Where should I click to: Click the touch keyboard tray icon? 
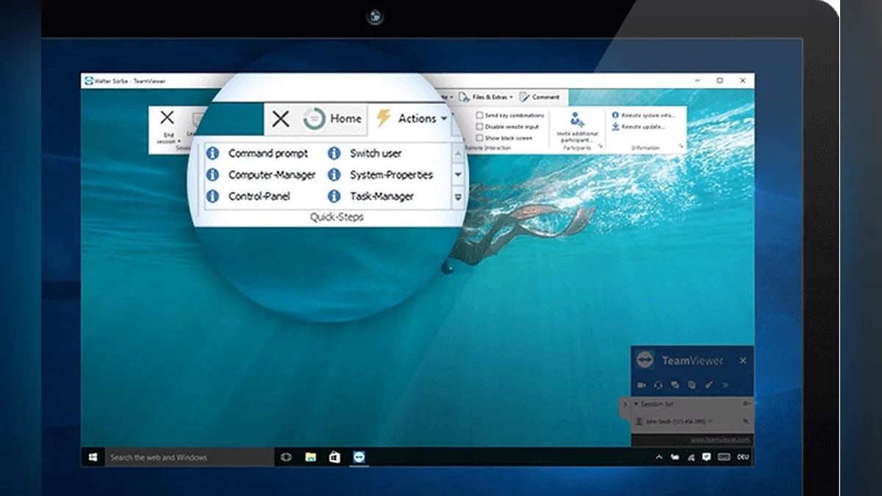(723, 457)
